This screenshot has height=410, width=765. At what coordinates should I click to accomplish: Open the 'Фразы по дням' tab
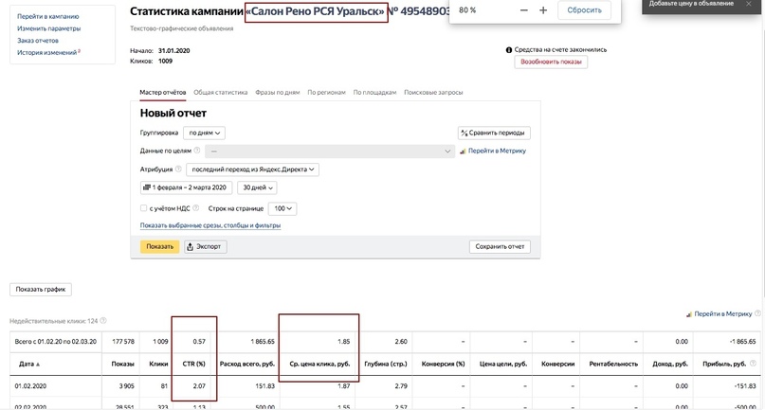277,92
